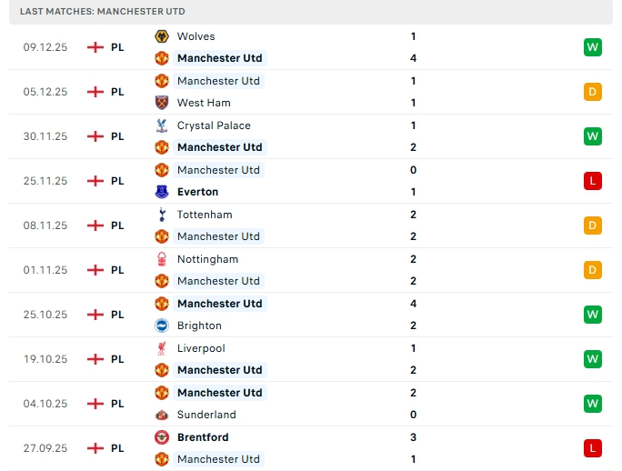Click the Everton club crest icon
Image resolution: width=622 pixels, height=471 pixels.
tap(162, 192)
